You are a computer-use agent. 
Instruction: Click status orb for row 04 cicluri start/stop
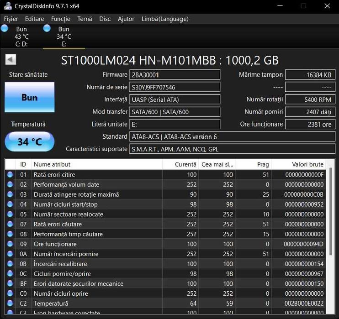(x=10, y=204)
